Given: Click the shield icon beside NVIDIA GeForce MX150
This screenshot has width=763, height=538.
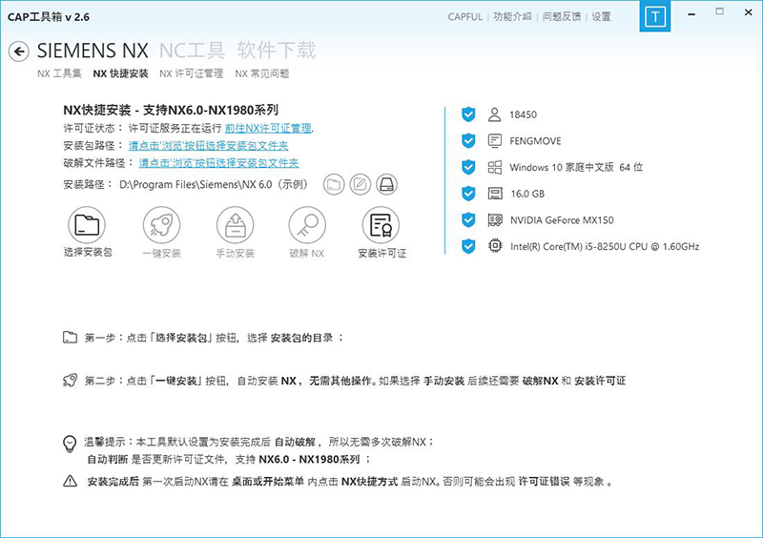Looking at the screenshot, I should 467,220.
